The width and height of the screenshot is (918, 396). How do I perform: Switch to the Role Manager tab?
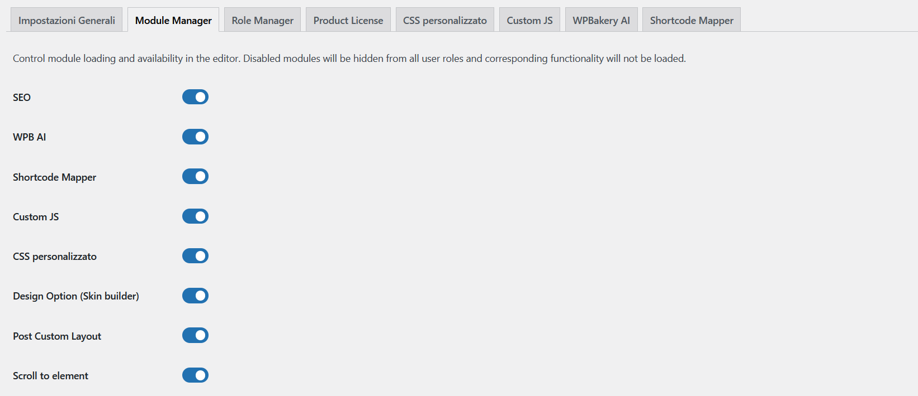tap(262, 20)
